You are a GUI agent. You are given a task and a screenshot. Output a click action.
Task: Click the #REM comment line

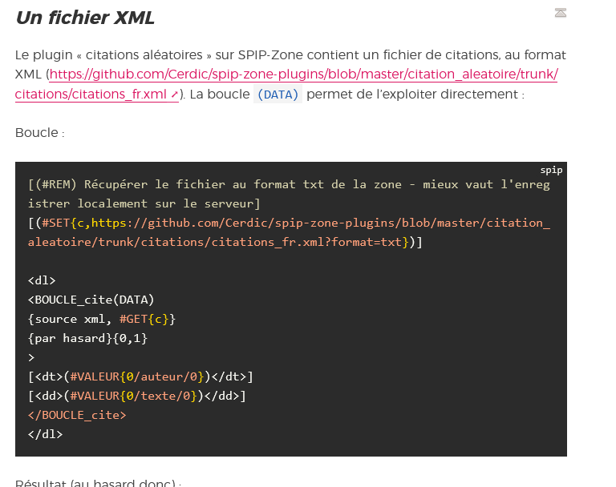click(289, 184)
